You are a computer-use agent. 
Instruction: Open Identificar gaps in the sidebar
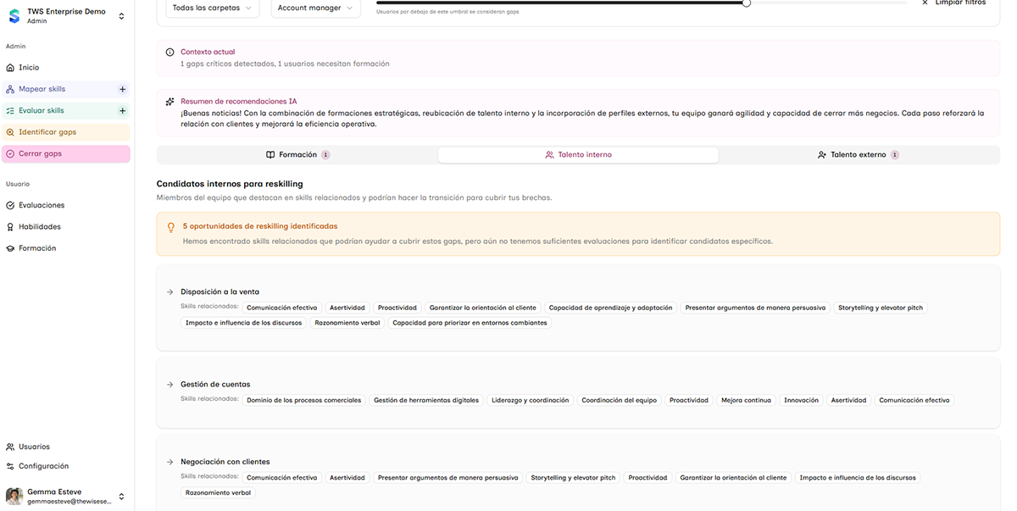coord(47,132)
